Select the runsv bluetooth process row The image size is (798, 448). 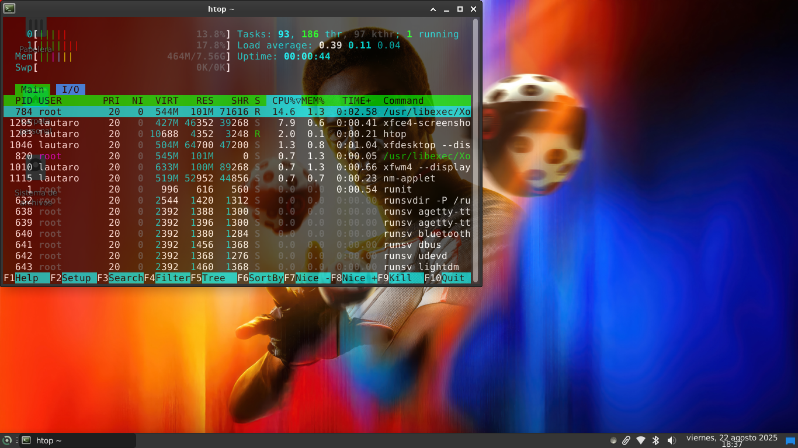[237, 234]
